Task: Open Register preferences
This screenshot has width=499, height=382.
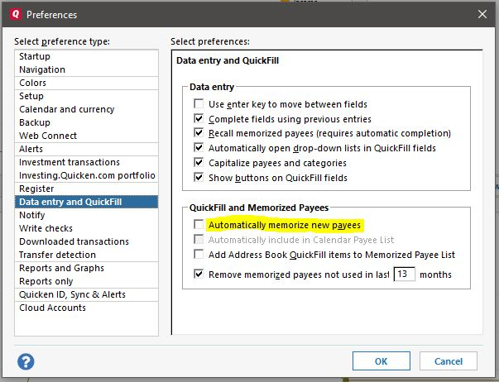Action: 86,189
